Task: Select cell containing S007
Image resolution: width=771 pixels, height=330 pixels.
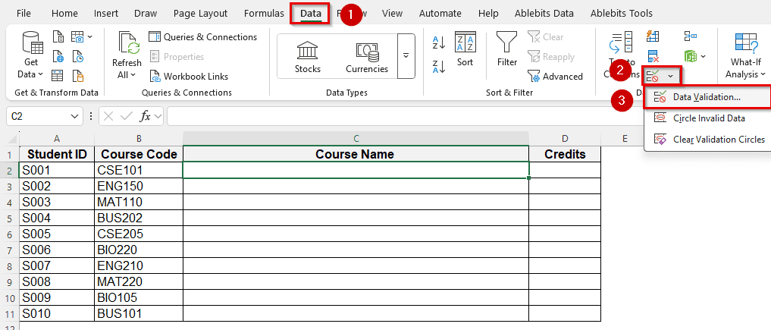Action: [57, 266]
